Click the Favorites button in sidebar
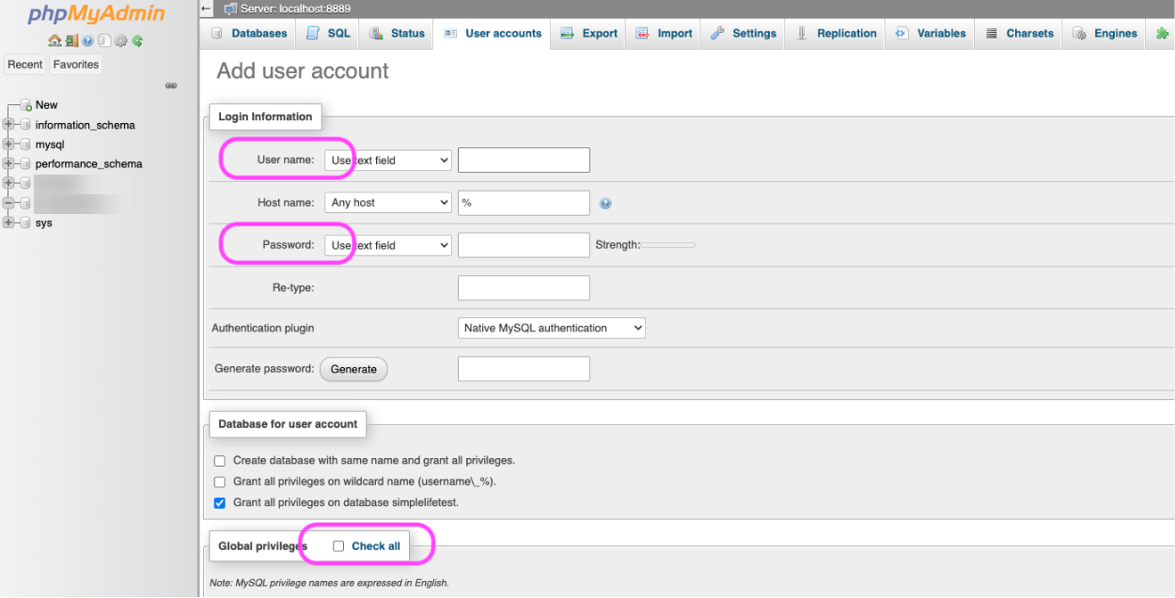This screenshot has width=1175, height=598. tap(76, 65)
